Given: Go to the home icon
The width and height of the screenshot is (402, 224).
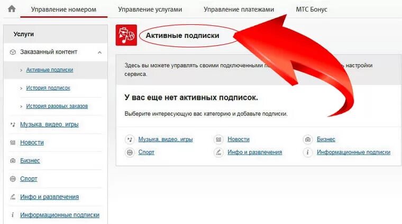Looking at the screenshot, I should click(12, 9).
